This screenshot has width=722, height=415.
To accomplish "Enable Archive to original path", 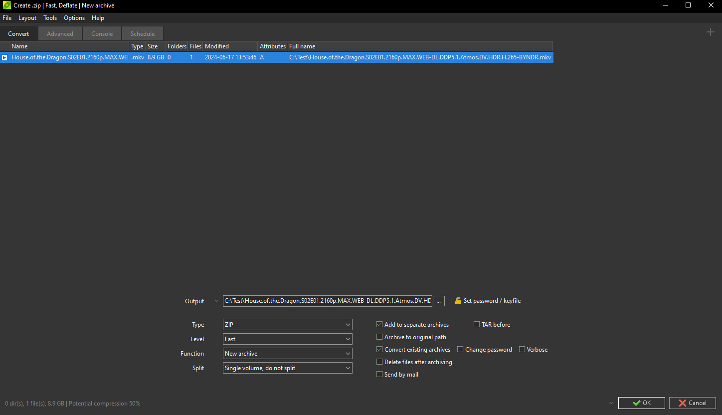I will 379,337.
